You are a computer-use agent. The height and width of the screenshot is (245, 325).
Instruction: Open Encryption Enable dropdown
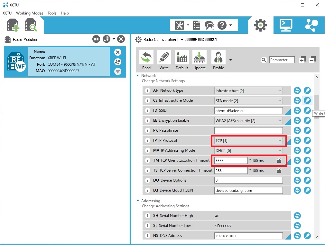pyautogui.click(x=248, y=121)
